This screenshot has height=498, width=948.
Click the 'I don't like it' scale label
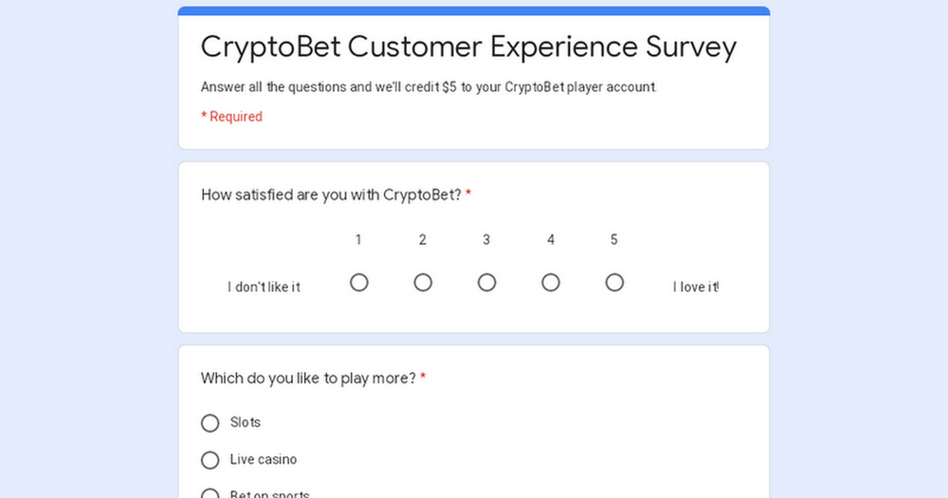264,286
